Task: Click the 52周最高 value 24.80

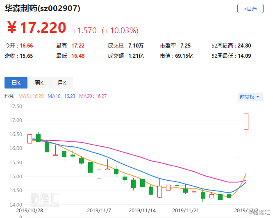Action: [x=244, y=45]
